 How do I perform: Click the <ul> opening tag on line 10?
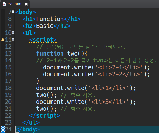click(29, 33)
